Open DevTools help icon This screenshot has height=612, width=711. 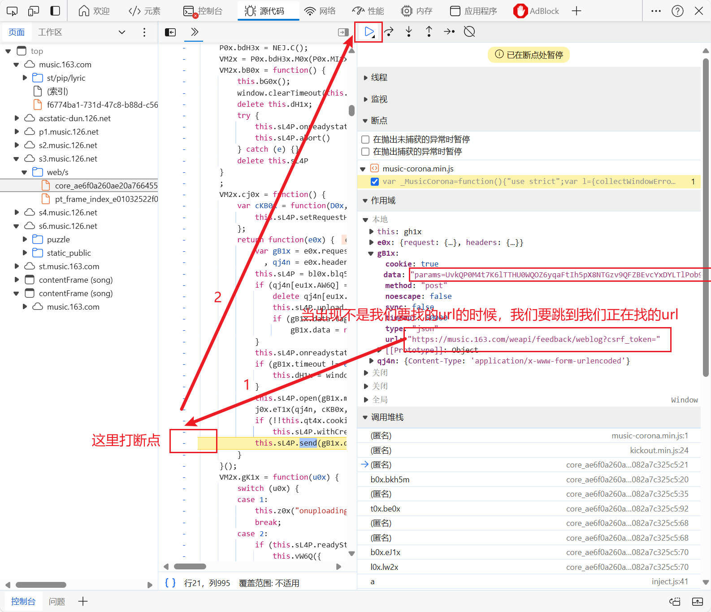coord(677,11)
